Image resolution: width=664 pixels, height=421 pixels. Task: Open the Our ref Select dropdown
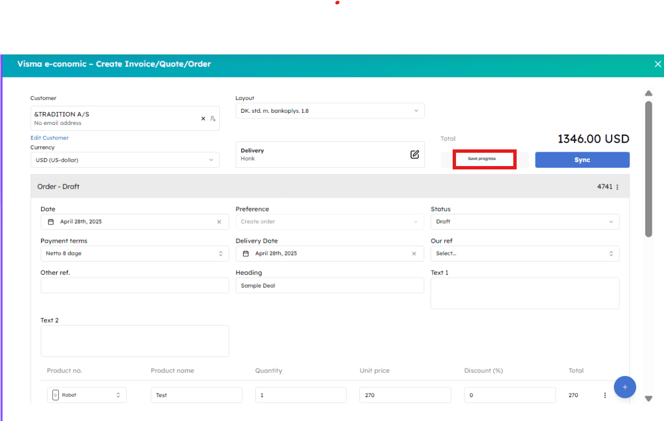pyautogui.click(x=524, y=253)
